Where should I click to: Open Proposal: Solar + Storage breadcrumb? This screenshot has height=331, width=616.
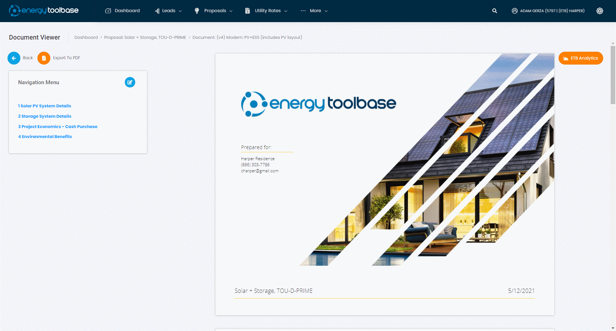[145, 37]
